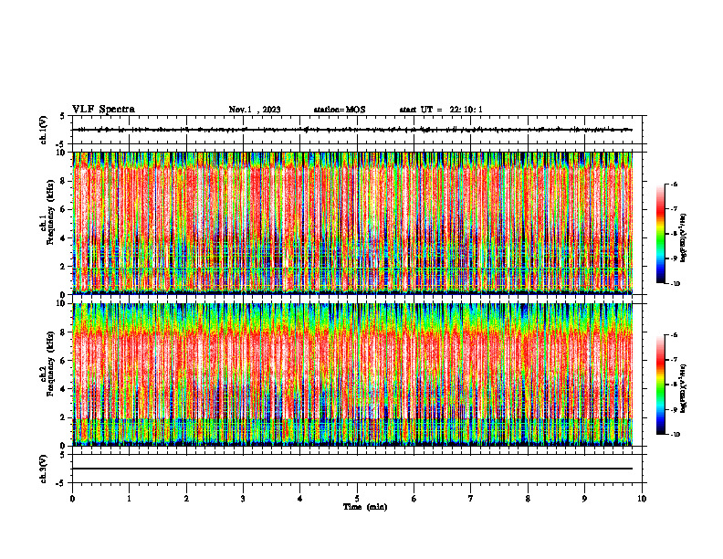Click the "-6" tick on ch.1 colorbar
The width and height of the screenshot is (723, 559).
coord(674,185)
